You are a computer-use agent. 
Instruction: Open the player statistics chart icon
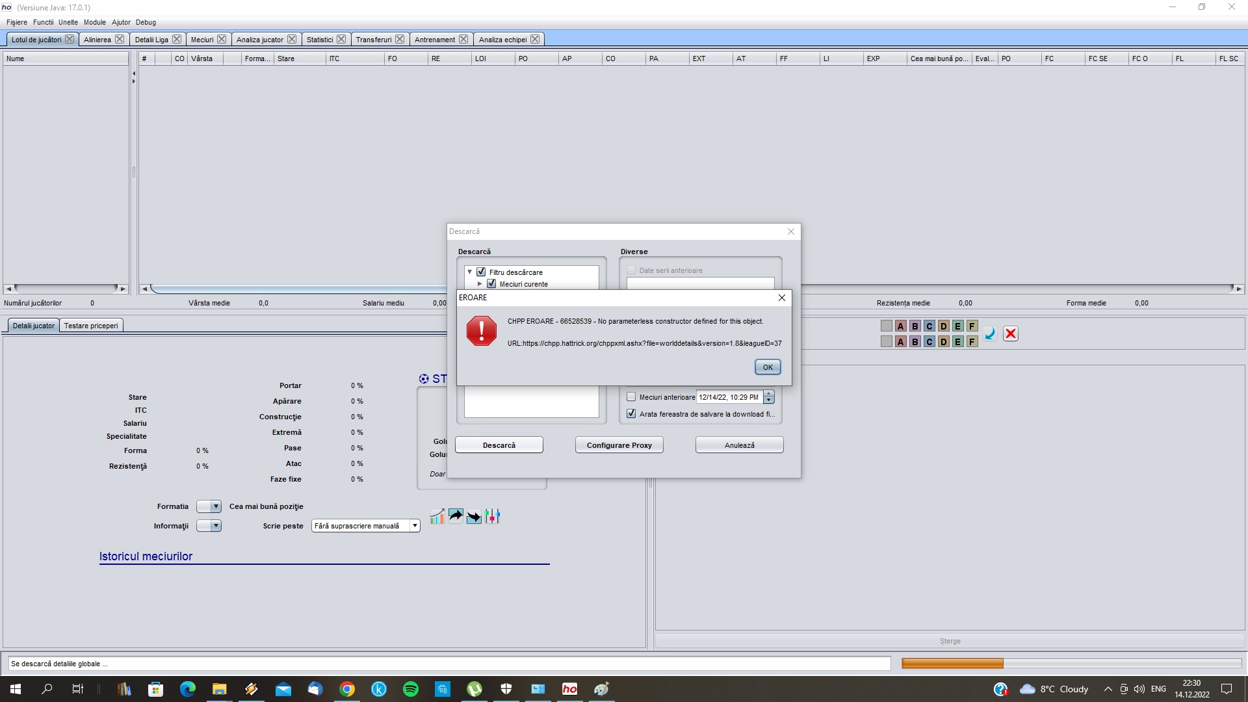click(x=437, y=515)
